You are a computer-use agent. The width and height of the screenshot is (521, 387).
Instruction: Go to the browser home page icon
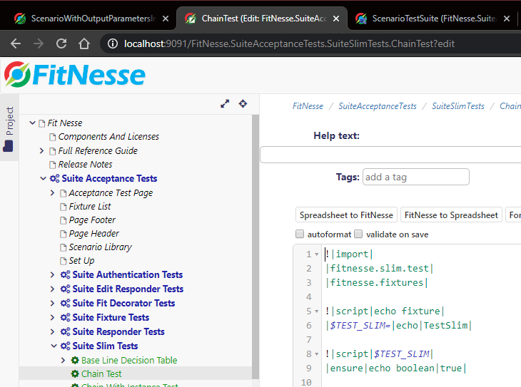tap(84, 43)
